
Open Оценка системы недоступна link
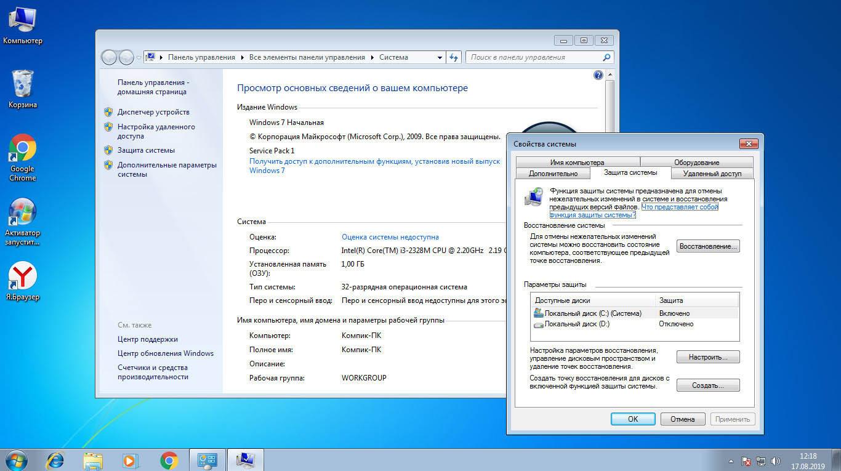(x=390, y=237)
